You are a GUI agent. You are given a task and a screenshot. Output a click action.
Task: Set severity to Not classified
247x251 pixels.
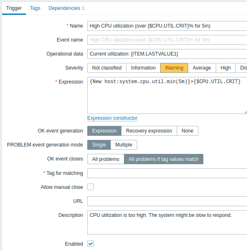click(x=107, y=68)
